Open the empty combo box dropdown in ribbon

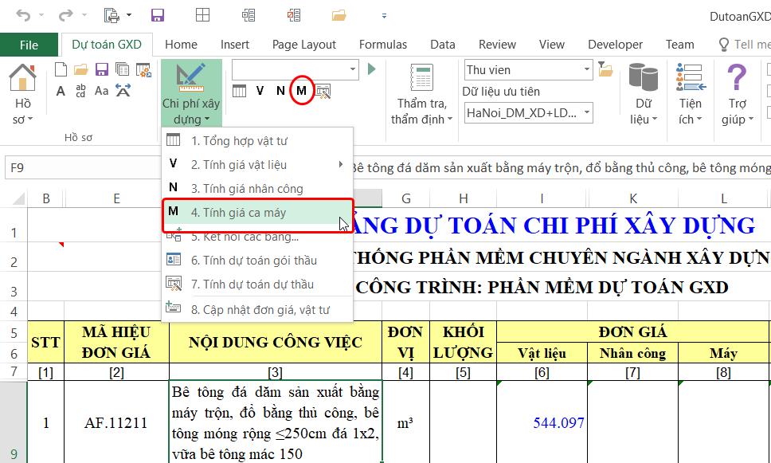pos(353,69)
